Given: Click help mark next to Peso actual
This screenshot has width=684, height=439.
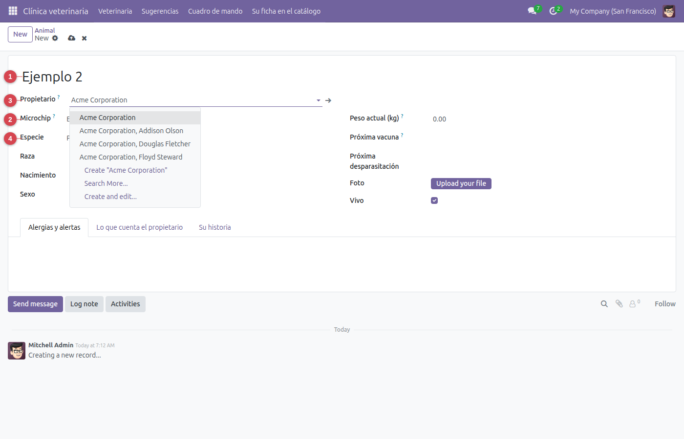Looking at the screenshot, I should (x=402, y=116).
